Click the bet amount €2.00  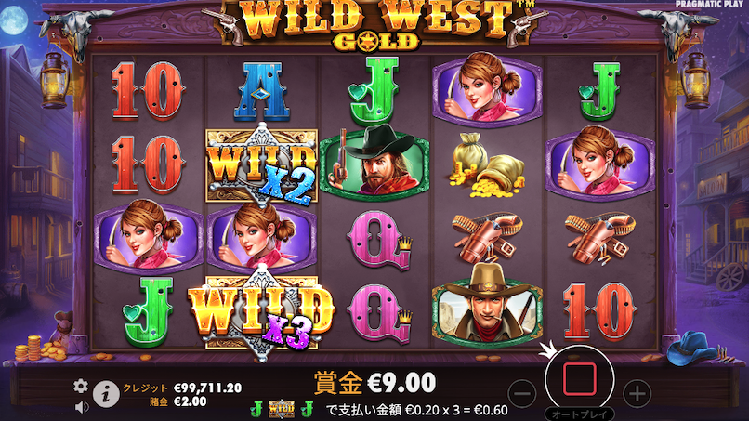pos(191,401)
